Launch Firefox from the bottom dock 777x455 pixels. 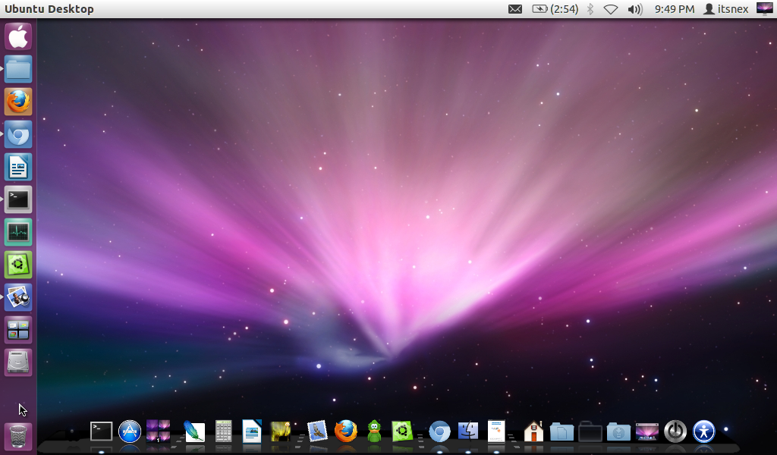click(x=345, y=432)
